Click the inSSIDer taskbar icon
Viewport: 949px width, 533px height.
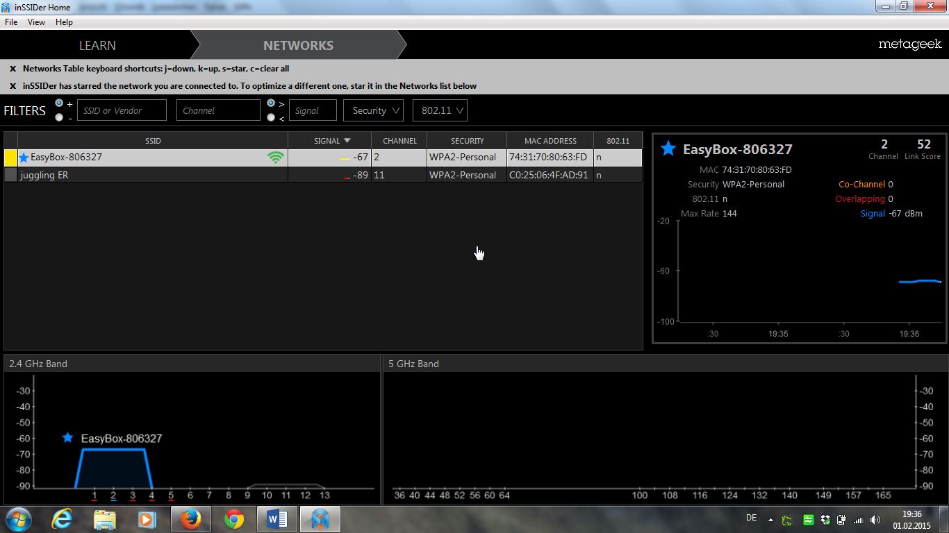coord(320,519)
